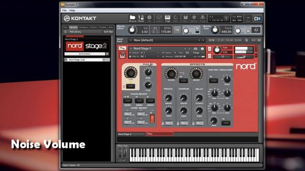Open the instrument Purge dropdown
Screen dimensions: 305x171
point(198,53)
